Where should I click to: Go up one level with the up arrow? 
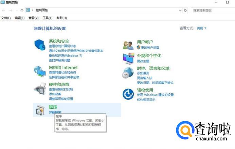22,10
